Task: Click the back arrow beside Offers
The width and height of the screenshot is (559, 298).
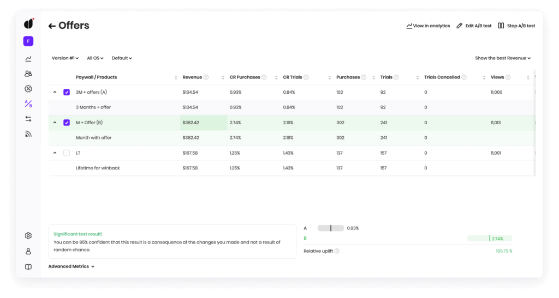Action: (x=52, y=26)
